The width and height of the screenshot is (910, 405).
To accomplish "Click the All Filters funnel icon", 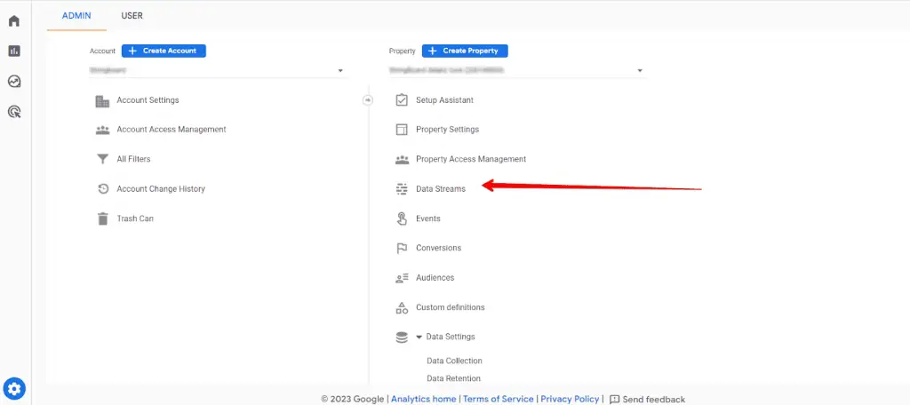I will 102,159.
